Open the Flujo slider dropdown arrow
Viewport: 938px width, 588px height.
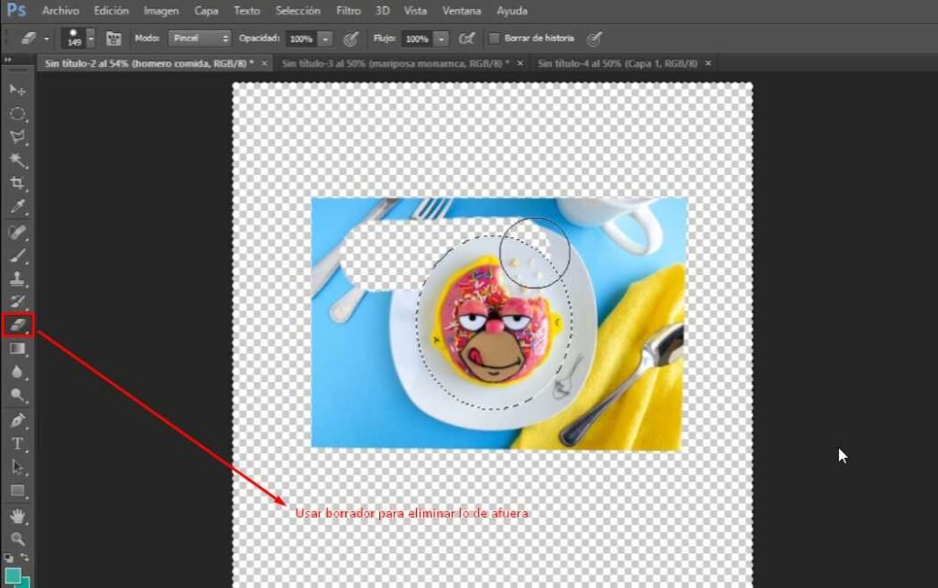[441, 38]
